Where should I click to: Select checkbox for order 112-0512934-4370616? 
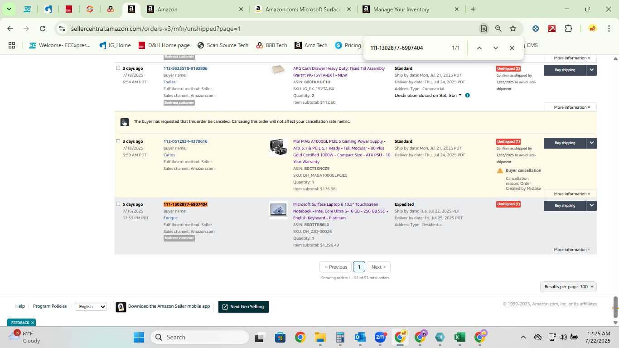coord(118,141)
